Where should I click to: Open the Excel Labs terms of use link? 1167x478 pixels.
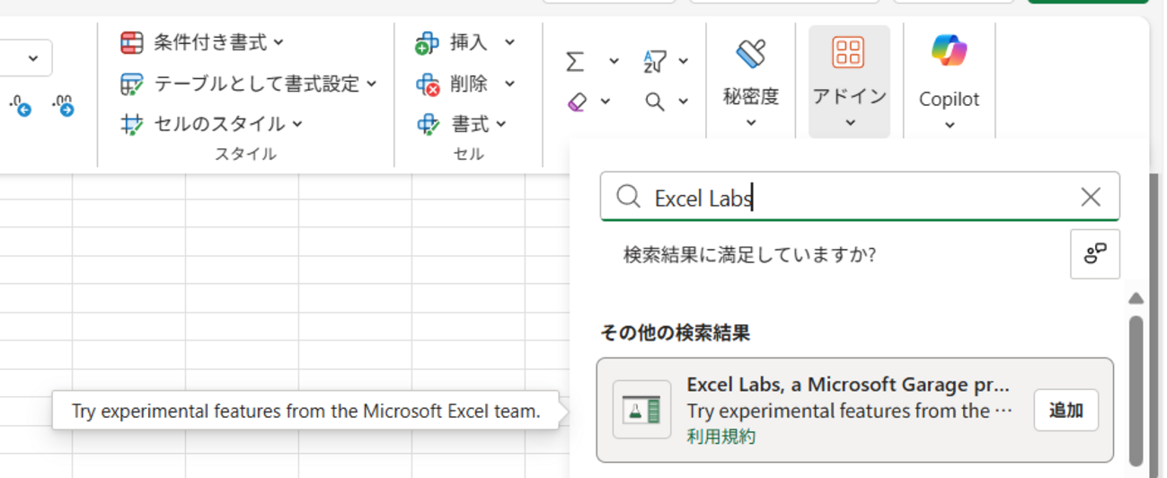pyautogui.click(x=721, y=438)
